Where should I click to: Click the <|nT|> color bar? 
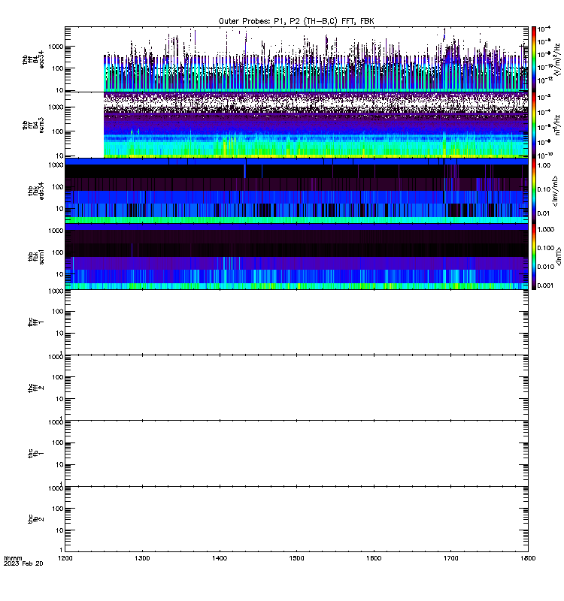pos(534,257)
